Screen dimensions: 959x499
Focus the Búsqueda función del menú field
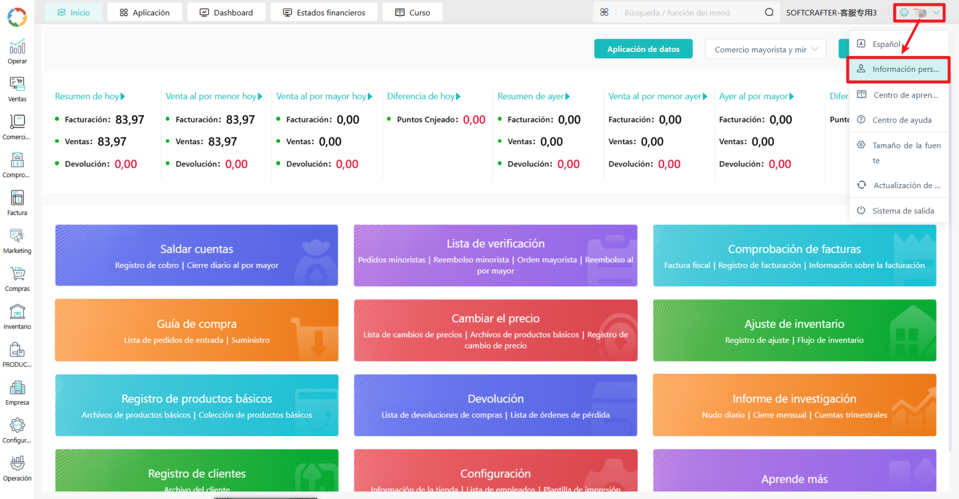[691, 13]
